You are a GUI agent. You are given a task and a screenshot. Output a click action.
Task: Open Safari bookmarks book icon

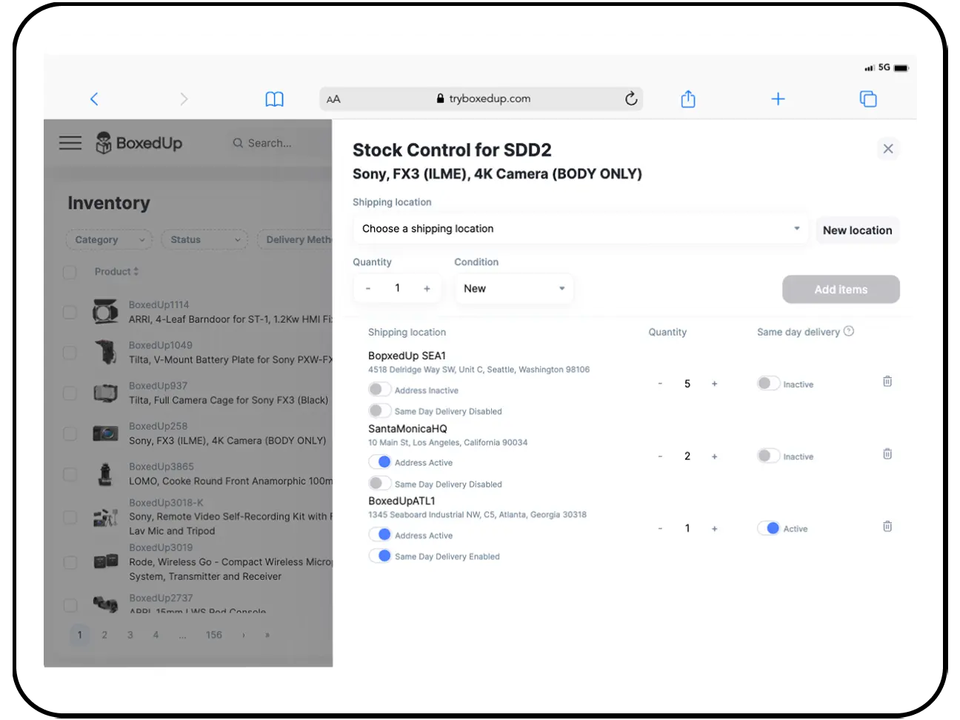[x=274, y=99]
